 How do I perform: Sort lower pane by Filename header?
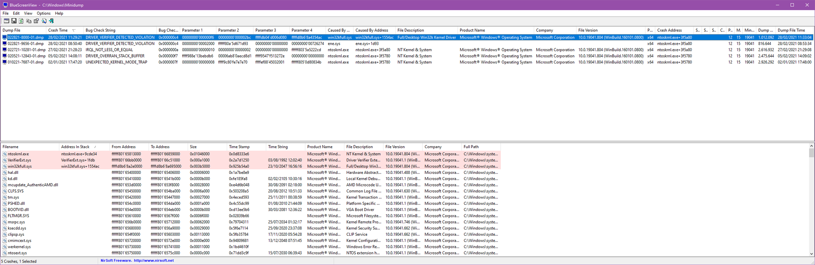point(30,147)
